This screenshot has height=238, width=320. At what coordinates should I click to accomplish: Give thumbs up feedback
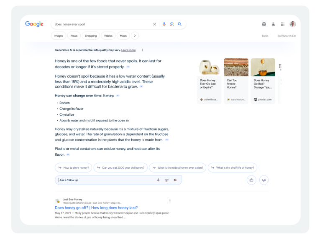(251, 180)
